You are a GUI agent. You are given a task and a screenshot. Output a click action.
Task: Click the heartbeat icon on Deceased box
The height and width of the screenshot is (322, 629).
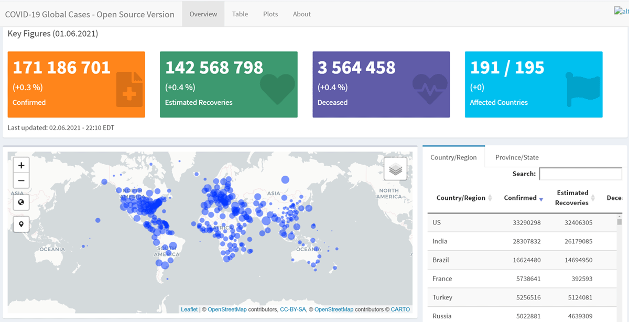430,88
